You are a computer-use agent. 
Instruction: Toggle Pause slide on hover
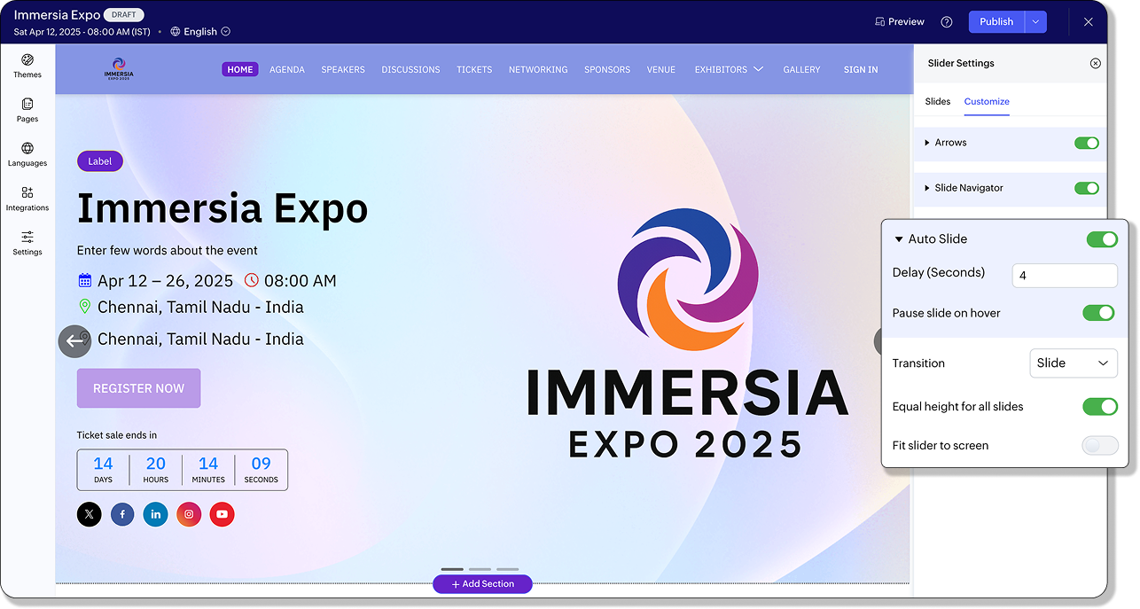[x=1099, y=313]
